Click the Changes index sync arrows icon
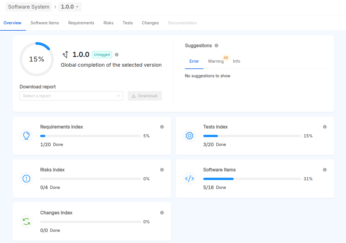Viewport: 346px width, 243px height. coord(26,222)
